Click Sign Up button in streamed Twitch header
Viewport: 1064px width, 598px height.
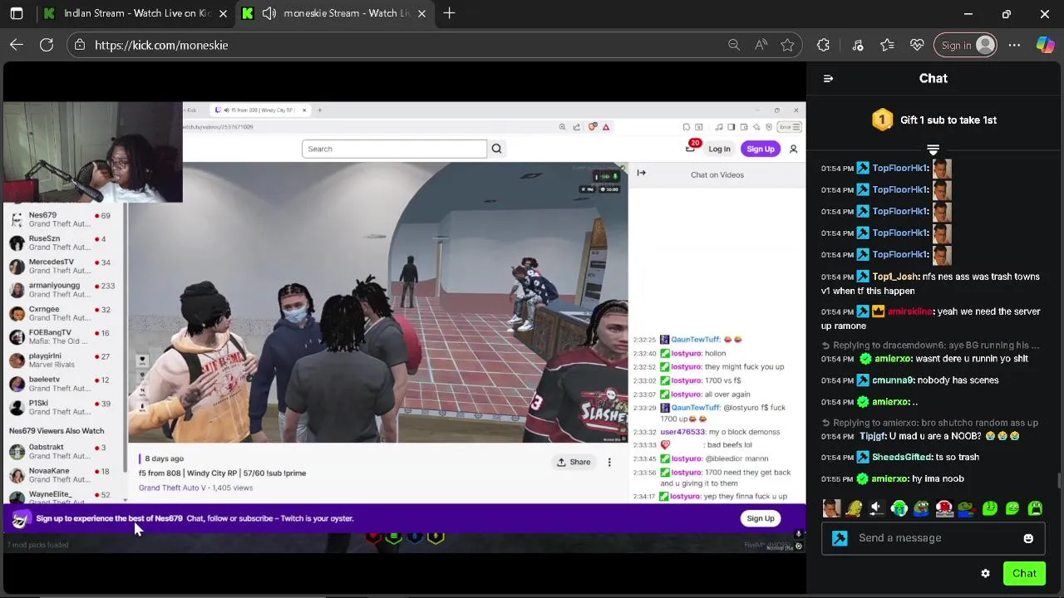[x=760, y=149]
